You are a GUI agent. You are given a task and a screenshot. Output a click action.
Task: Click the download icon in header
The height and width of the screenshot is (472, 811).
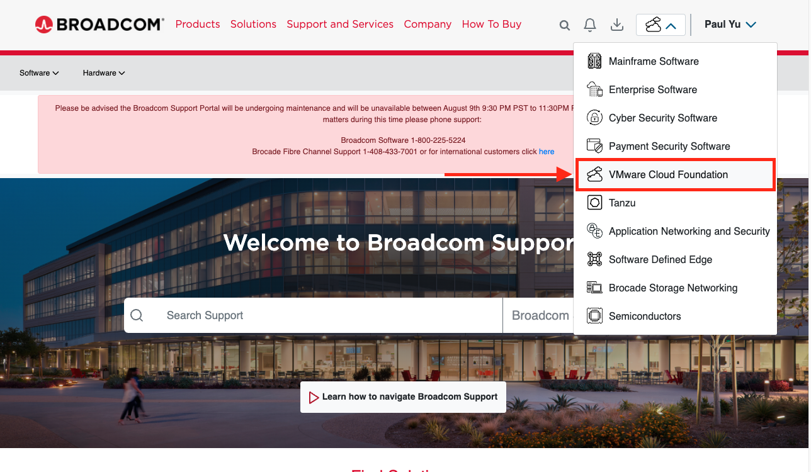[x=617, y=25]
